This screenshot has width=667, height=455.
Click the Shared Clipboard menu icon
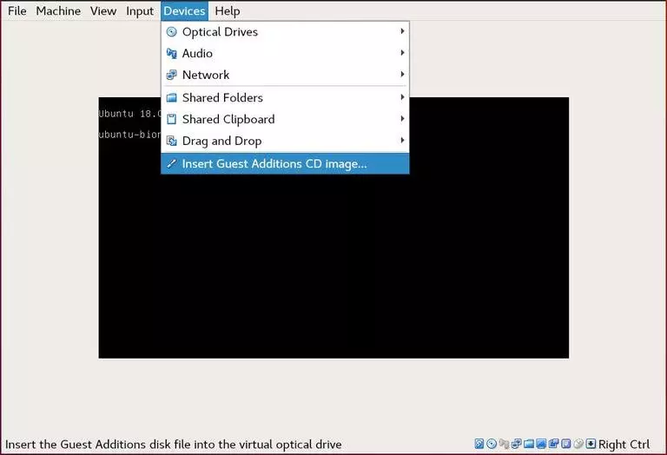pos(171,119)
